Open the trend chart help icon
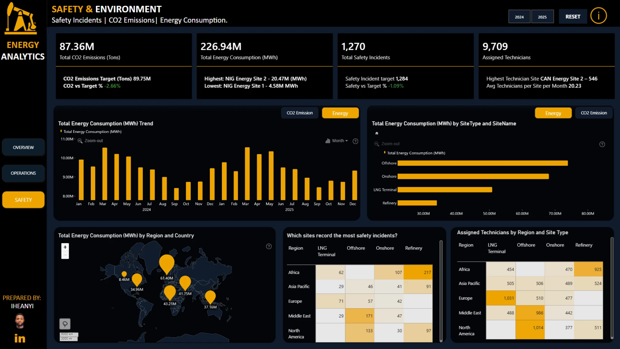This screenshot has height=349, width=620. tap(355, 141)
